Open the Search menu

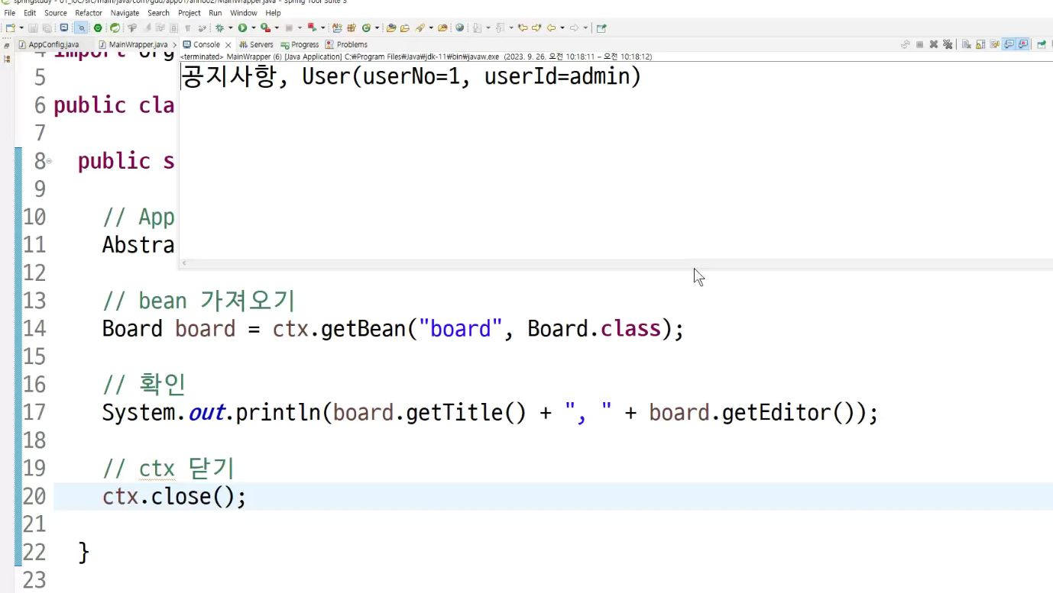[x=159, y=13]
